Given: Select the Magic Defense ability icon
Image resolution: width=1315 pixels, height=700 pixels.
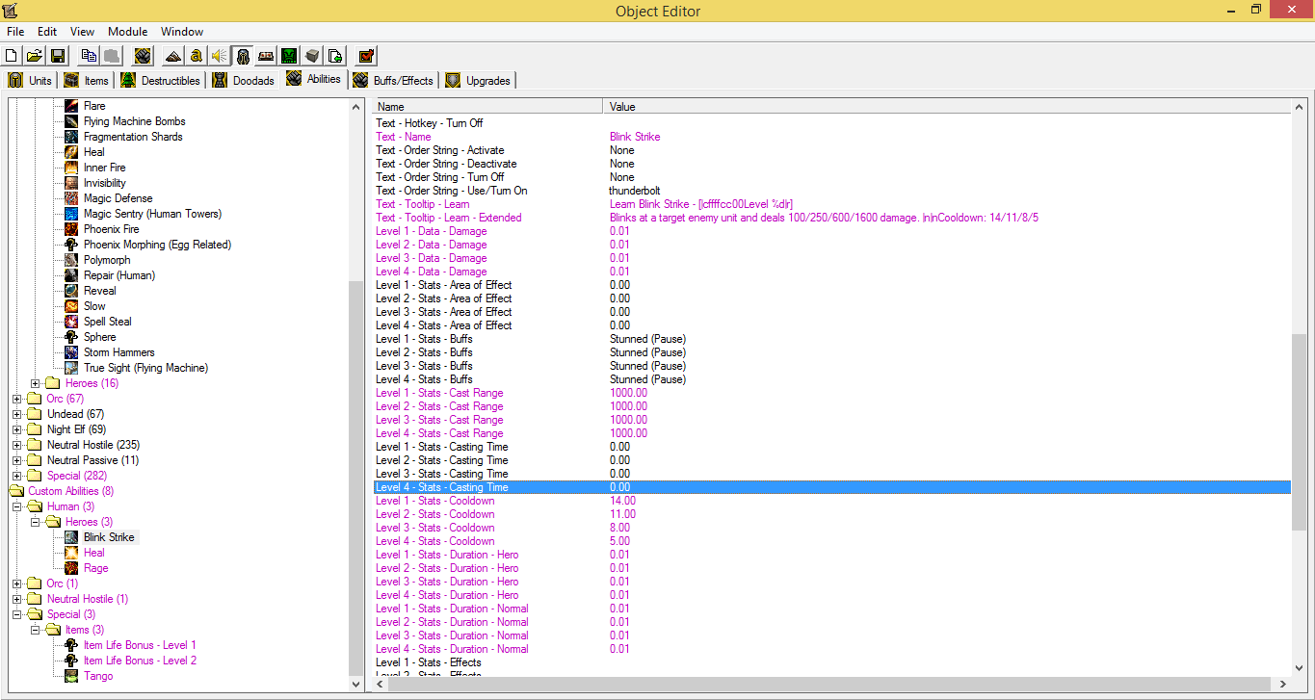Looking at the screenshot, I should point(71,198).
